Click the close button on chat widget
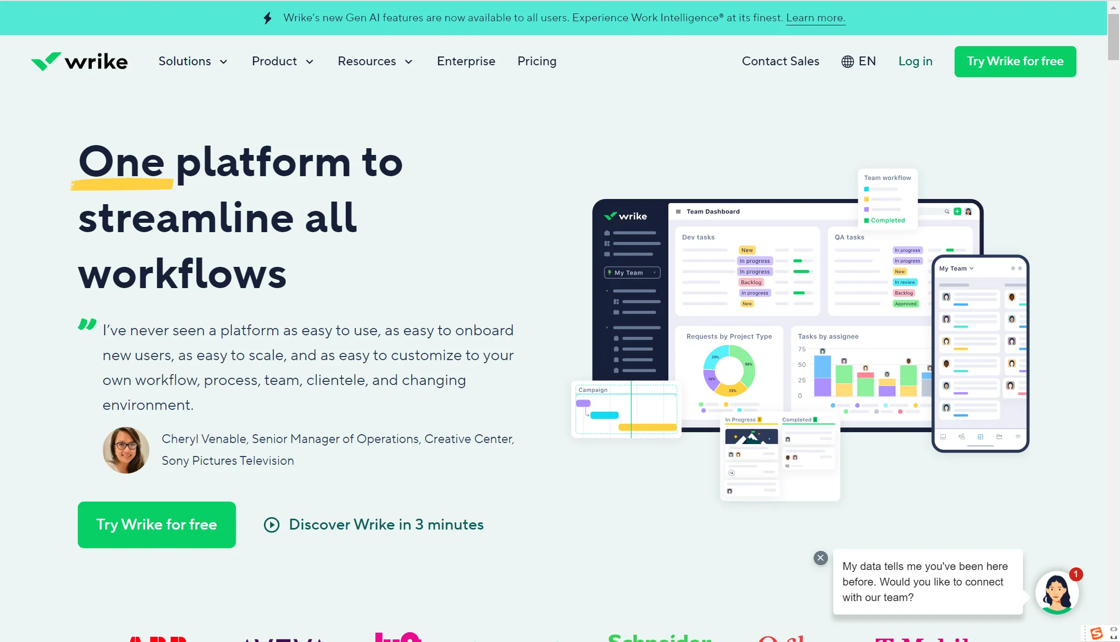The image size is (1120, 642). point(821,557)
